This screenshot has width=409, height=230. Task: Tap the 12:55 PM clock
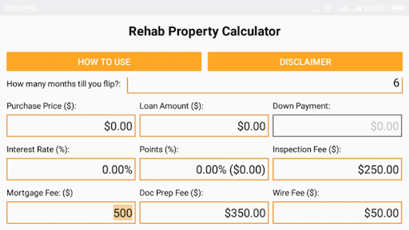click(20, 8)
